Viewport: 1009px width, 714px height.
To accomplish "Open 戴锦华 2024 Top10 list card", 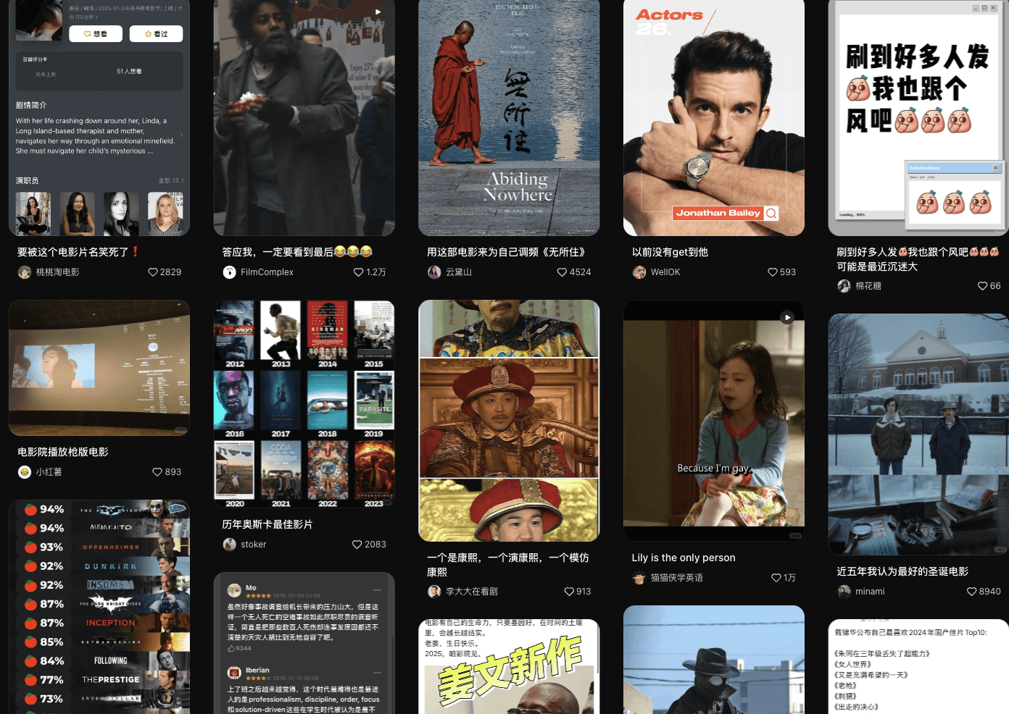I will click(x=918, y=666).
